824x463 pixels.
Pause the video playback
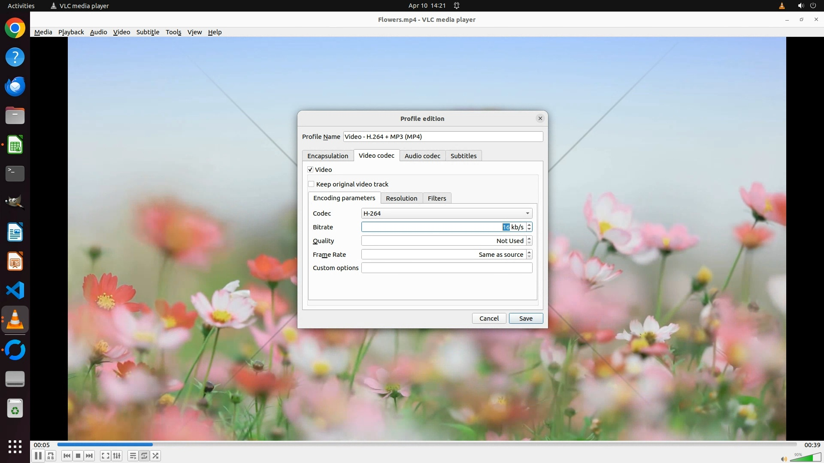pos(38,456)
